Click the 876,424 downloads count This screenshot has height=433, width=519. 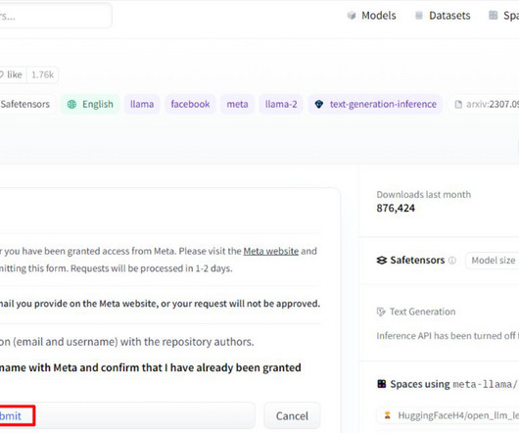click(396, 209)
